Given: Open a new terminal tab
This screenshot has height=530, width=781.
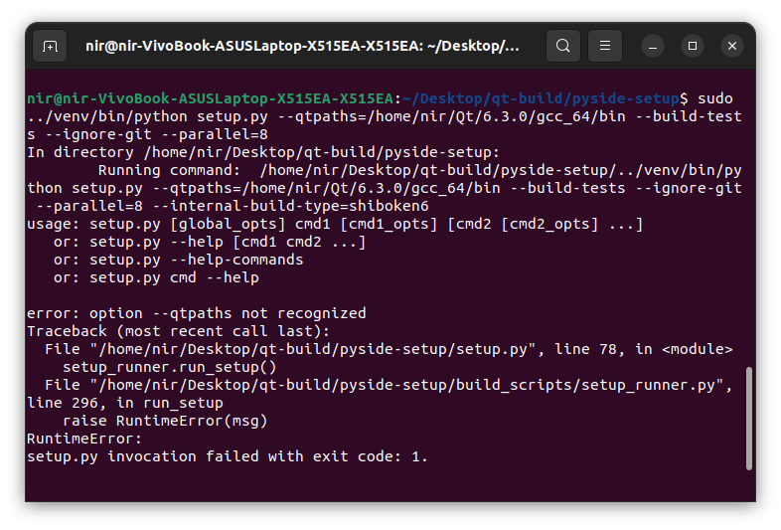Looking at the screenshot, I should coord(50,46).
